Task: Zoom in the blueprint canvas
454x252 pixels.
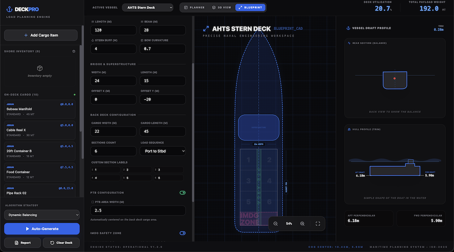Action: (x=302, y=224)
